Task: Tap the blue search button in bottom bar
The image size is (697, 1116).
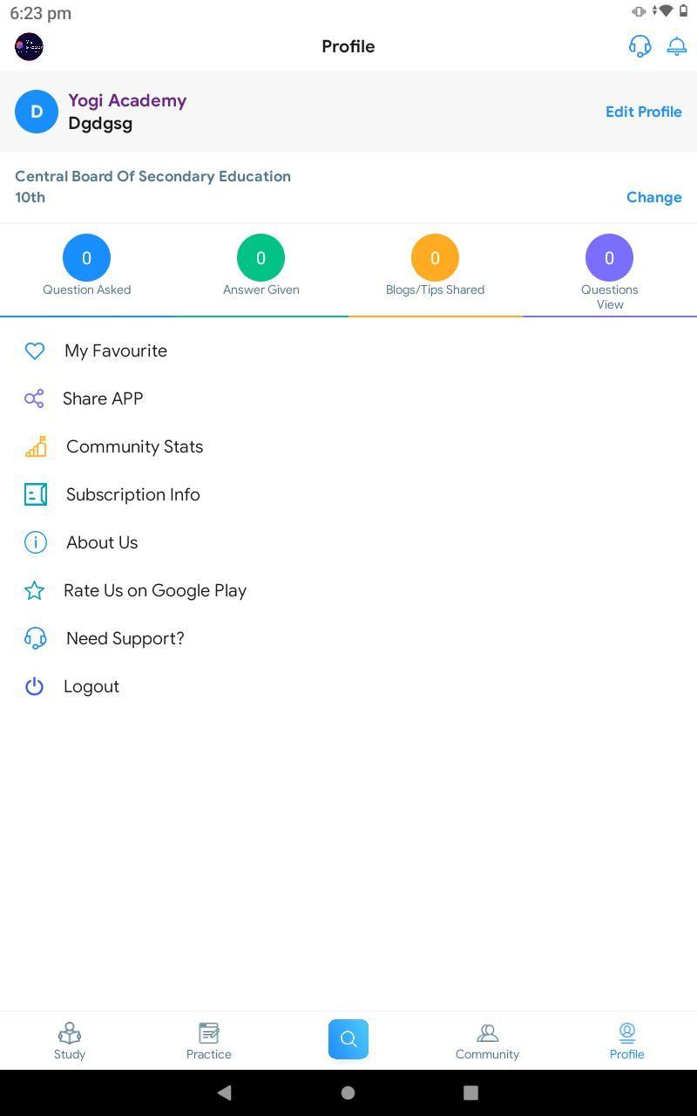Action: (x=348, y=1039)
